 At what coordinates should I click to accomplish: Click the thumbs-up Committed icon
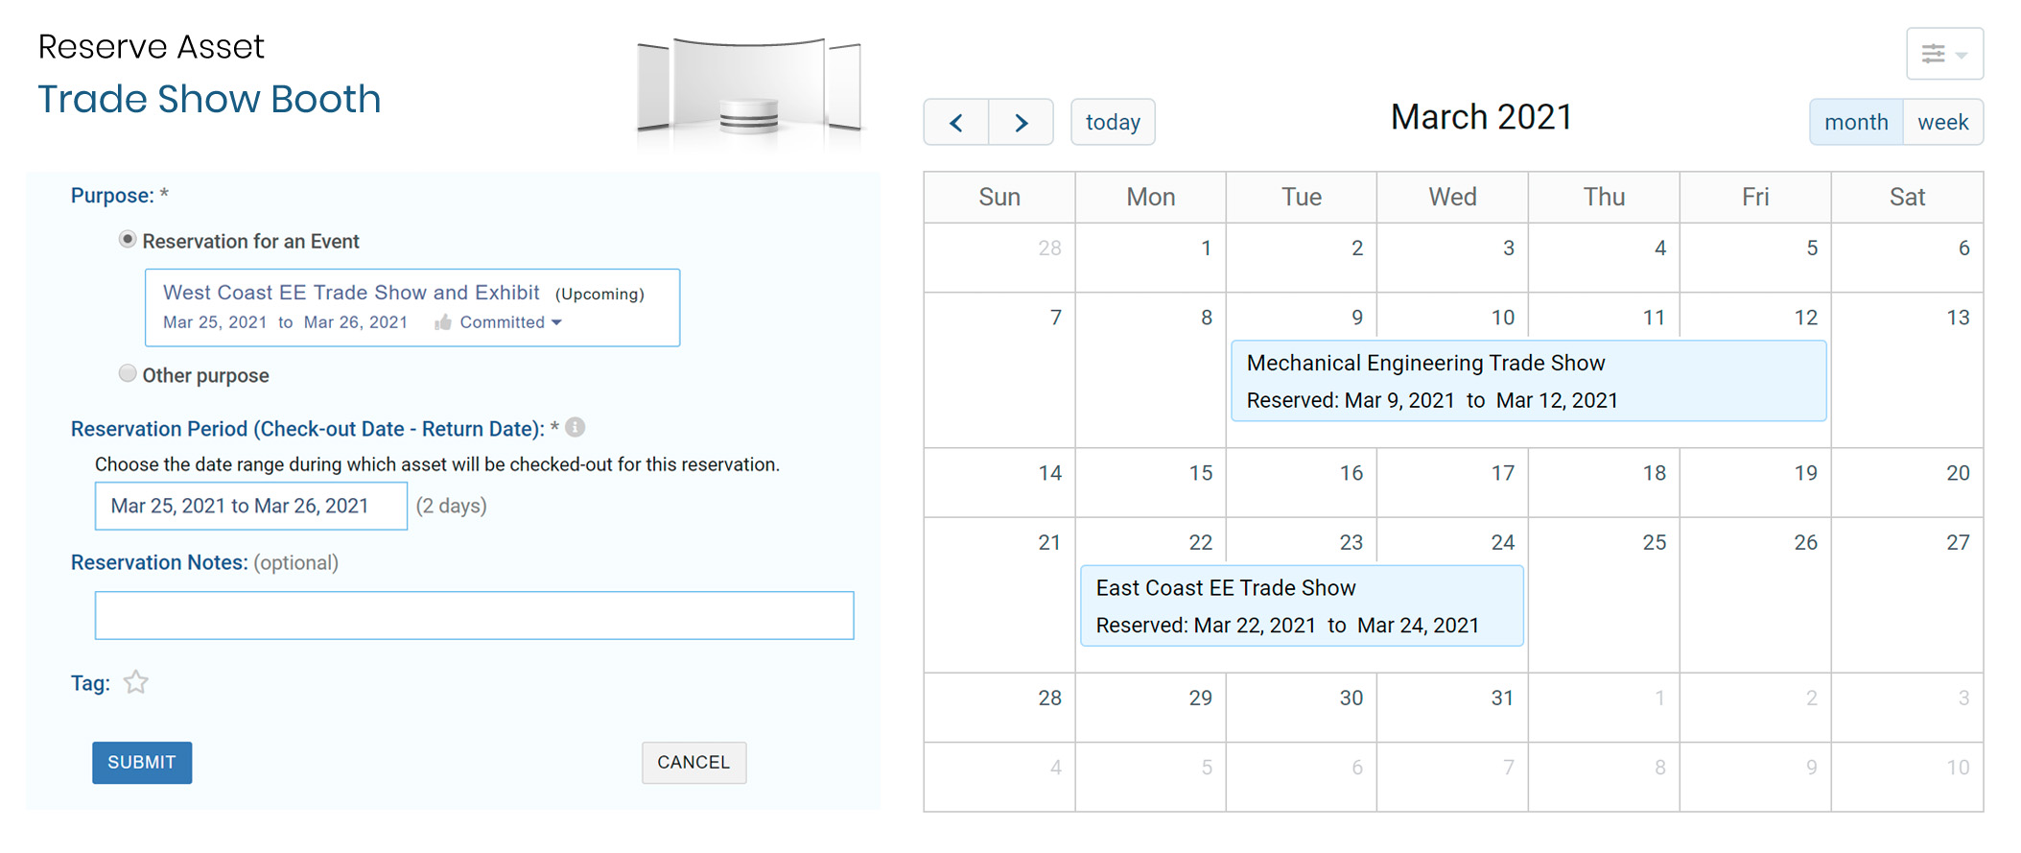(x=442, y=322)
